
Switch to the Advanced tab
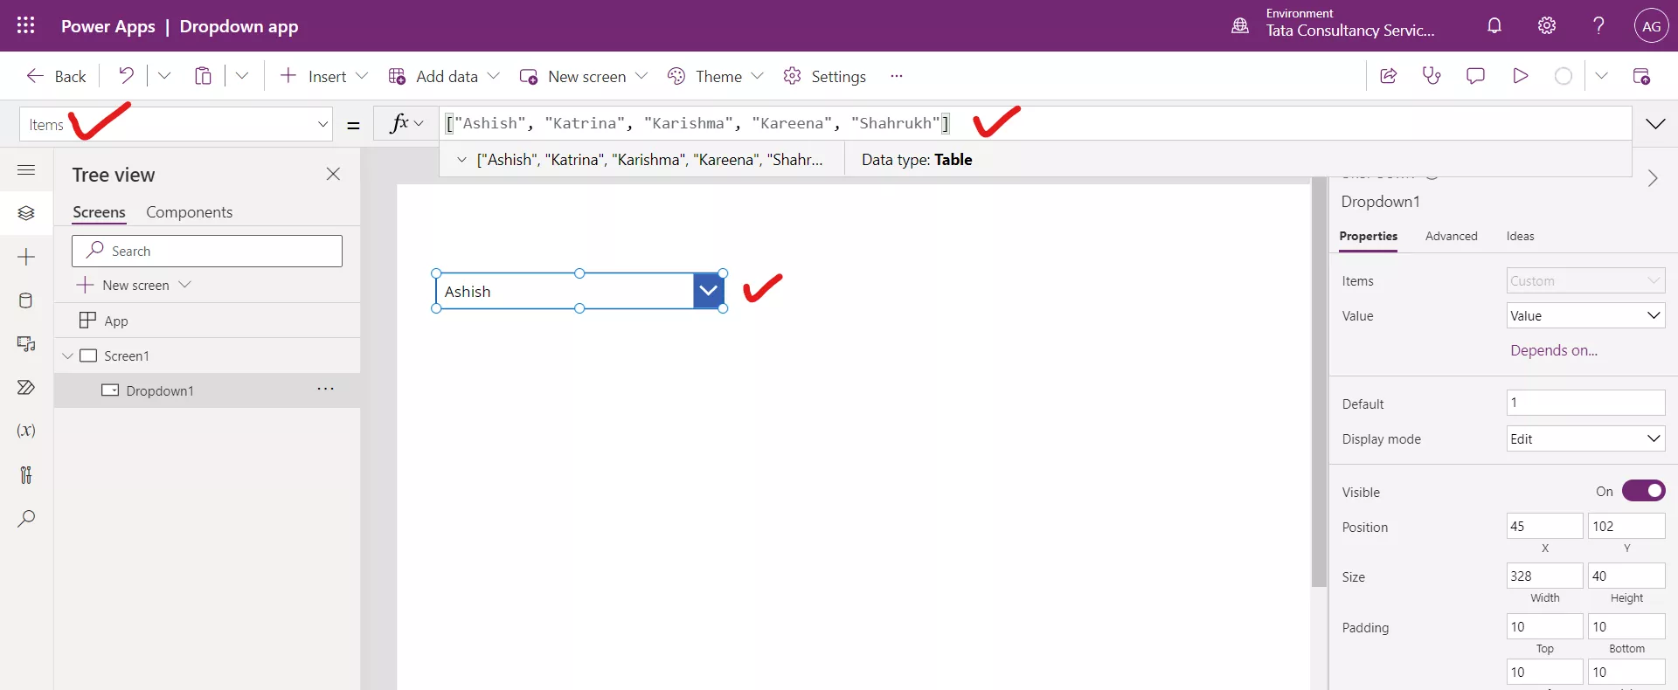click(1451, 236)
